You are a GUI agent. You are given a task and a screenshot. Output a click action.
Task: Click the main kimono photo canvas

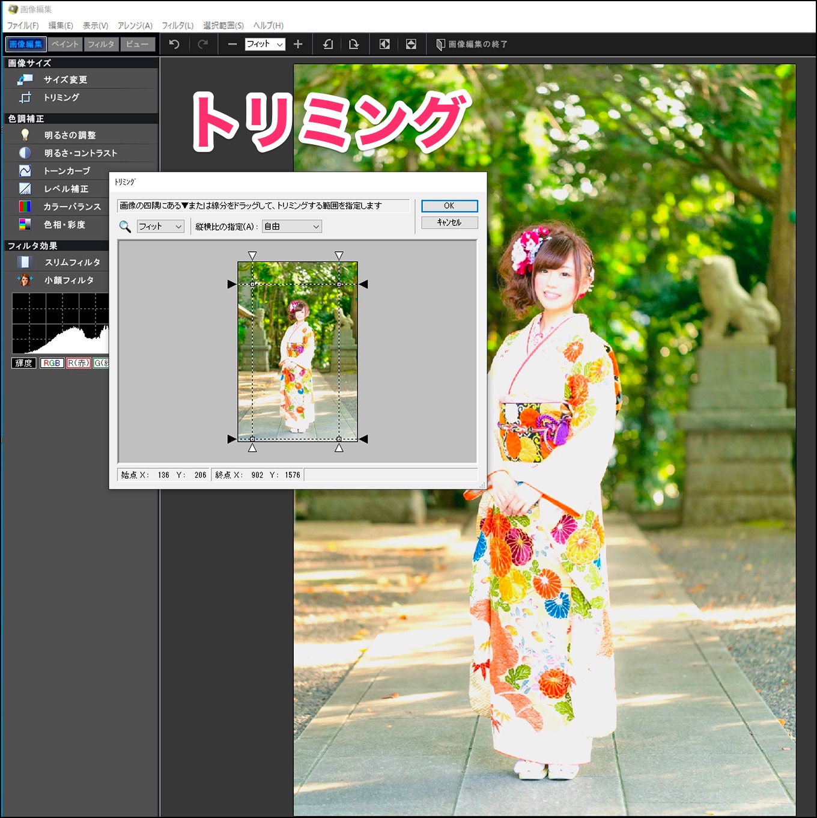point(544,439)
